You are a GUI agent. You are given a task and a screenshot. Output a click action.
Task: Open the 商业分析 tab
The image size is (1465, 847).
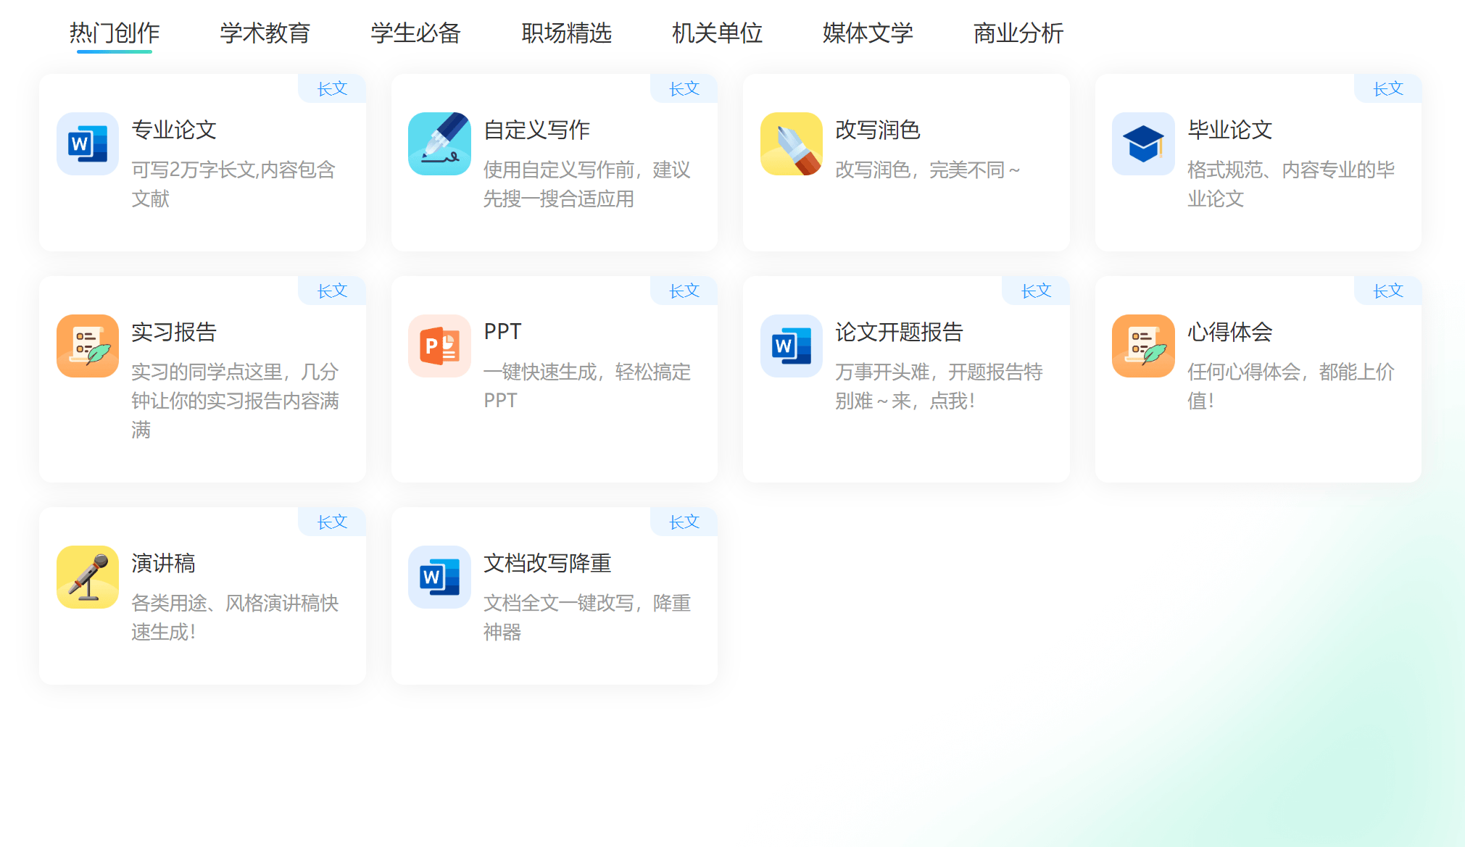coord(1018,33)
